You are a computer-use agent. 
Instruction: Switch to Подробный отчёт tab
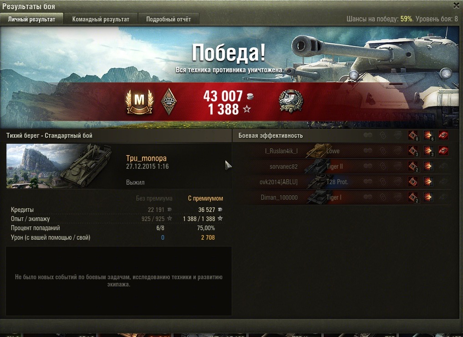click(x=168, y=19)
